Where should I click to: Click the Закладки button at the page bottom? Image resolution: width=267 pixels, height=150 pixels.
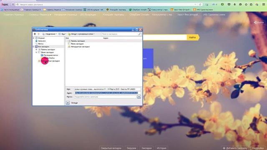coord(146,148)
